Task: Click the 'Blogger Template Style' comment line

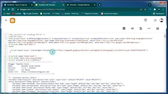Action: pyautogui.click(x=19, y=64)
